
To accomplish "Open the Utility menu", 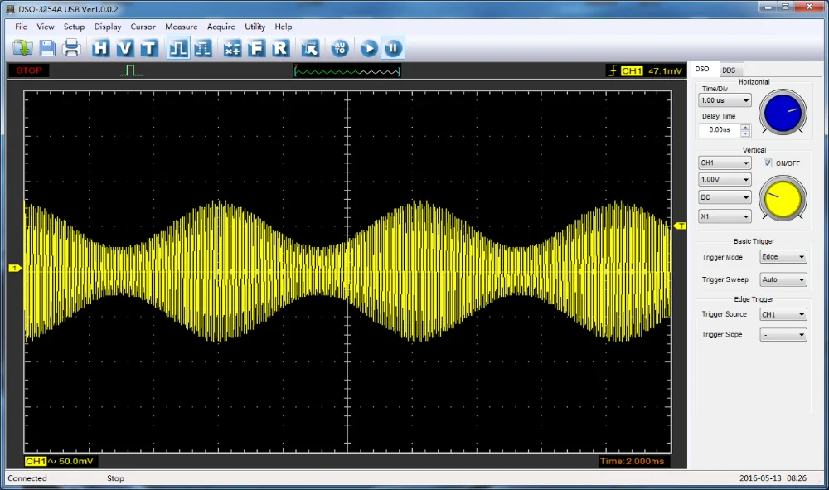I will pyautogui.click(x=255, y=27).
